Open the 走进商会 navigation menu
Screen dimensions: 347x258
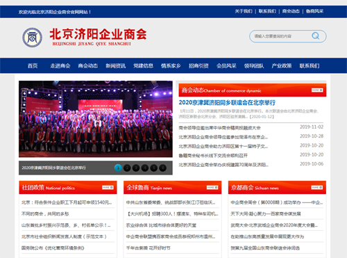tap(60, 66)
